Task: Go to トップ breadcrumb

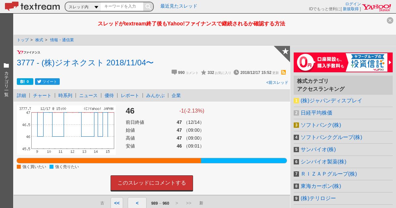Action: click(23, 40)
